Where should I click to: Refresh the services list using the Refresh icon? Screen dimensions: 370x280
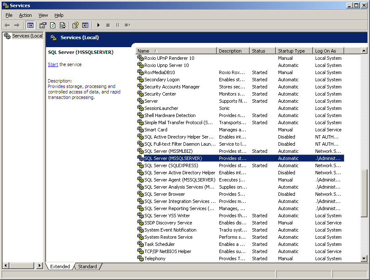pyautogui.click(x=53, y=25)
